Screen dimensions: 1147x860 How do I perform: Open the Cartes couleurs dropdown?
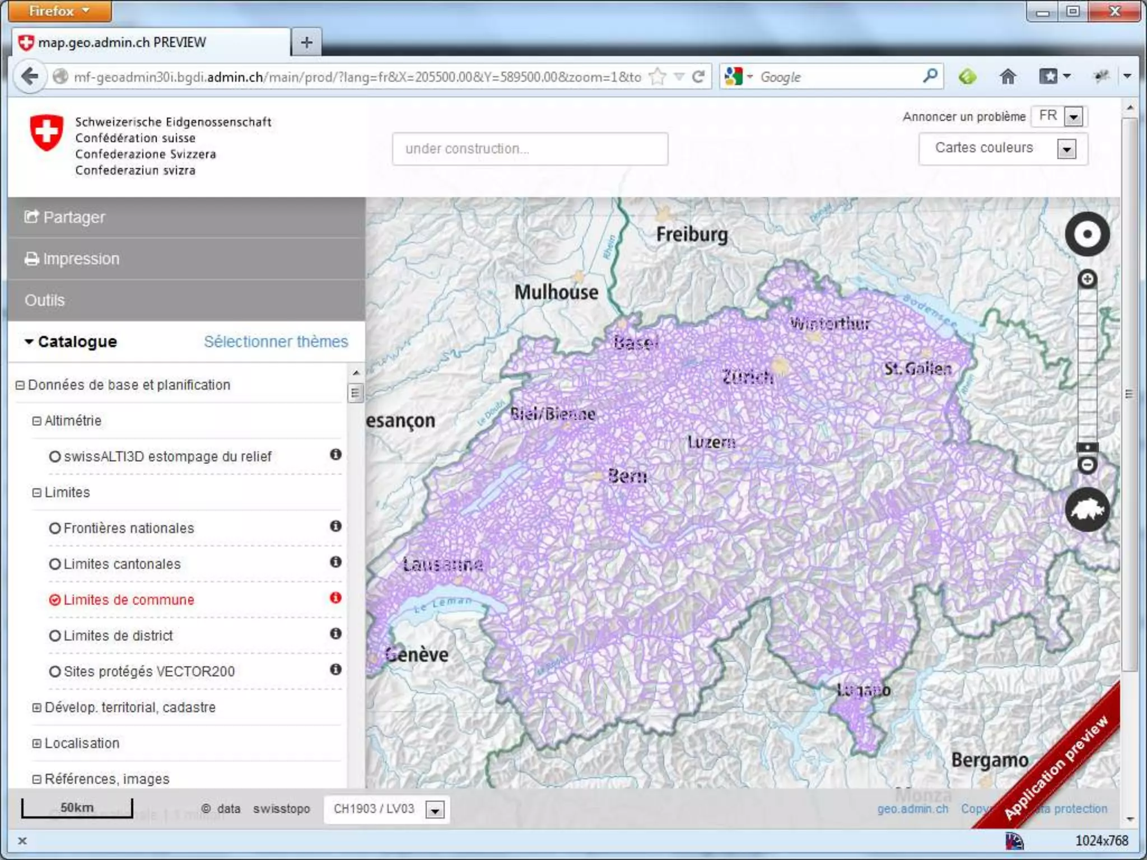(1066, 149)
